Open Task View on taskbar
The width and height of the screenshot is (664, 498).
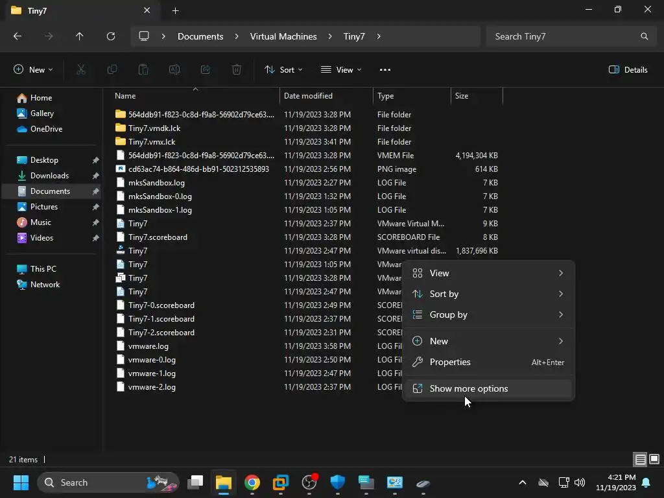195,482
